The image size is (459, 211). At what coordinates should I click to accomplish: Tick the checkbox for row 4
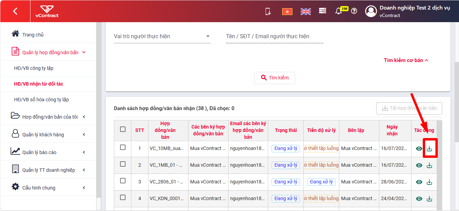pos(123,197)
